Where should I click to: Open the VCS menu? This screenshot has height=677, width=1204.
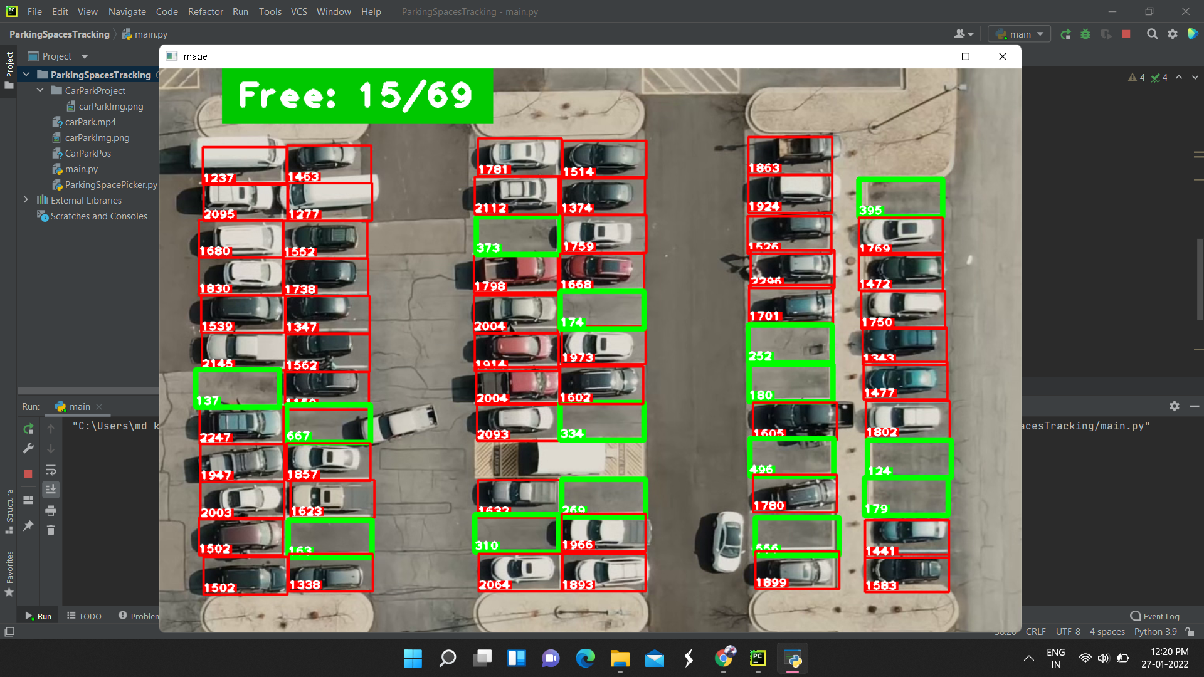pyautogui.click(x=299, y=11)
